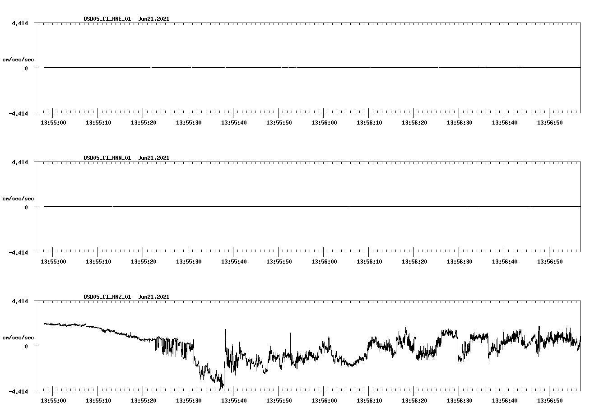613x417 pixels.
Task: Select 13:55:50 time label under HNN plot
Action: [x=279, y=262]
